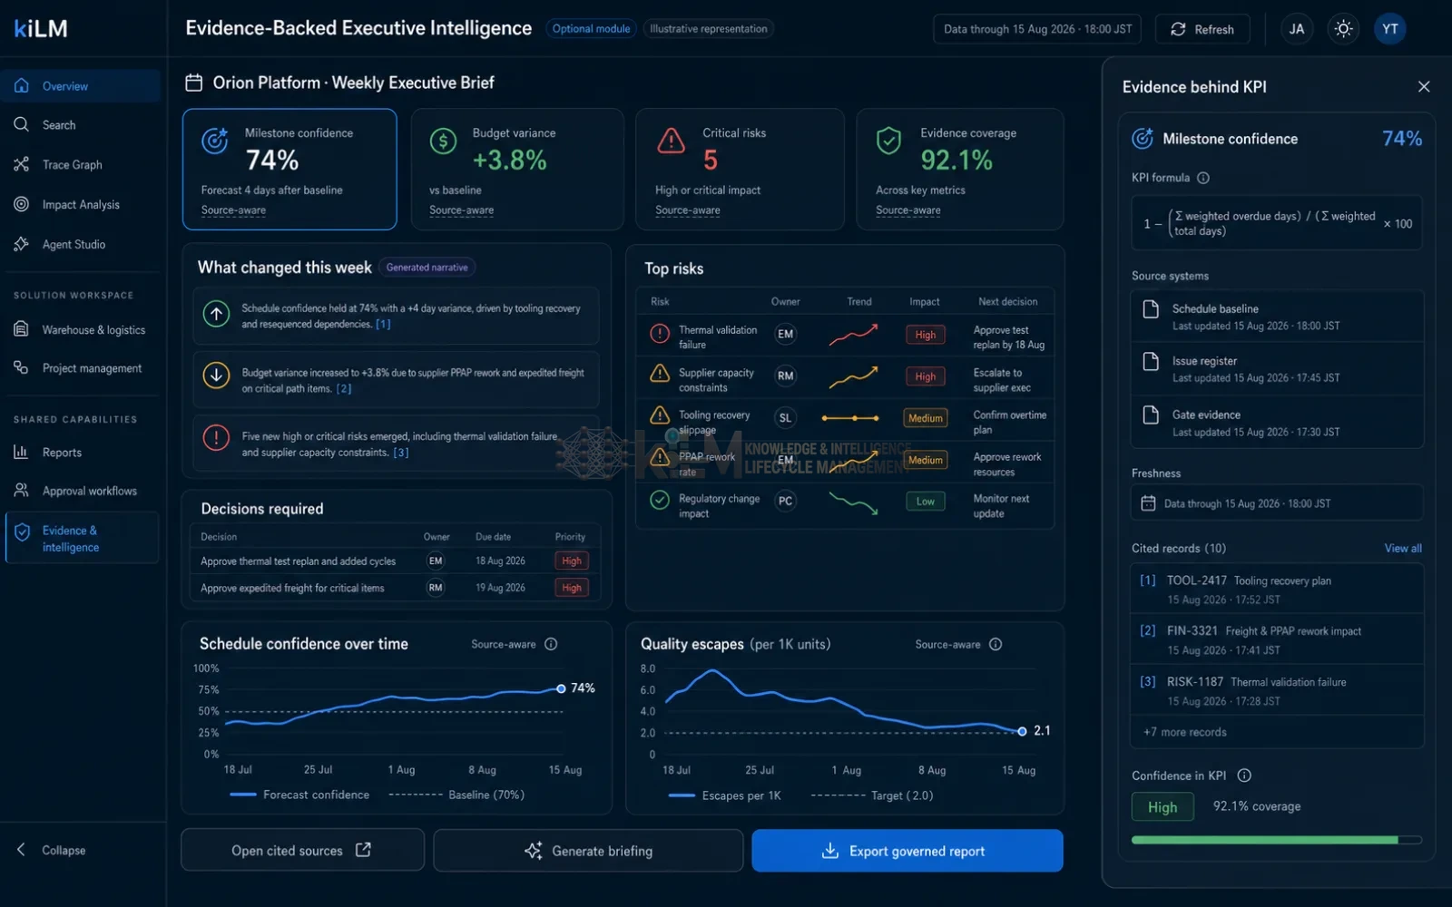The height and width of the screenshot is (907, 1452).
Task: Go to Trace Graph
Action: (82, 165)
